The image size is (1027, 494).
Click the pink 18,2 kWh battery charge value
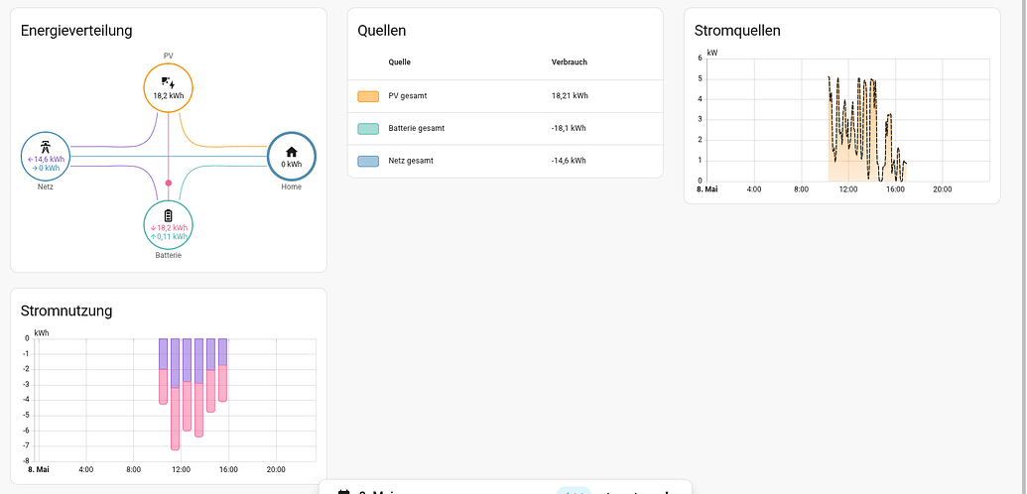[x=169, y=228]
